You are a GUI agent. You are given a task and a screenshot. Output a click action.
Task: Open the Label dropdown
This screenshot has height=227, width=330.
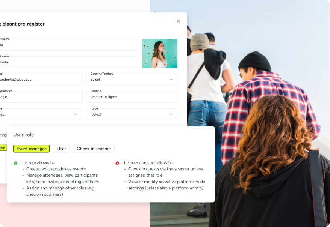[132, 114]
